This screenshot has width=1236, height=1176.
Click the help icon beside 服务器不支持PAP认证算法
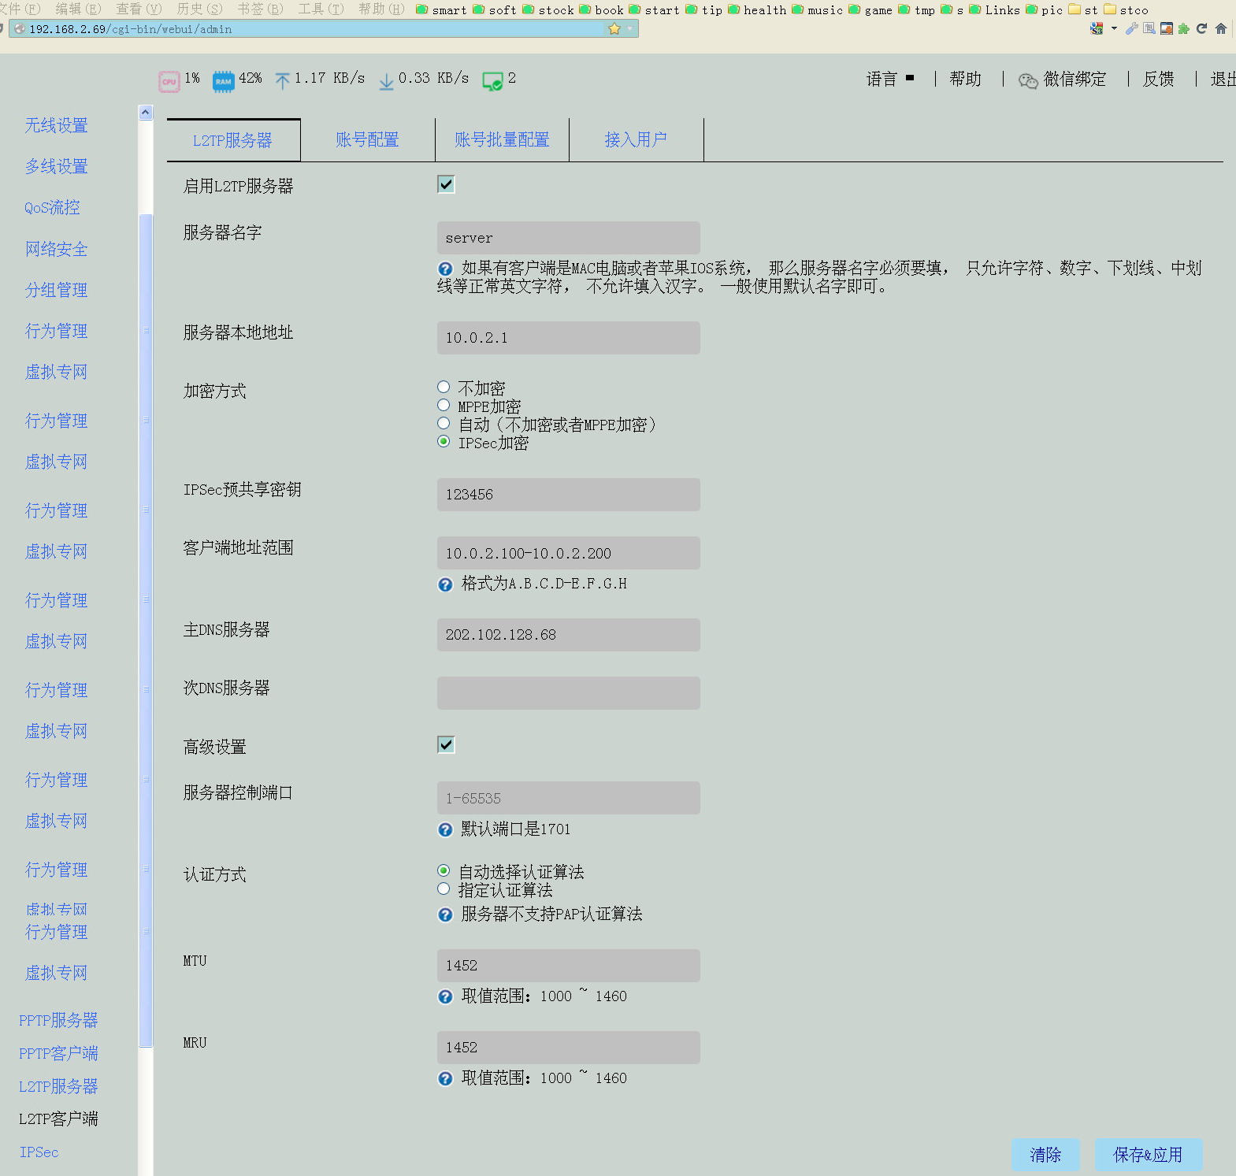point(445,914)
